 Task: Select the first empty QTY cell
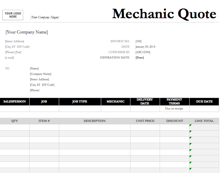14,128
